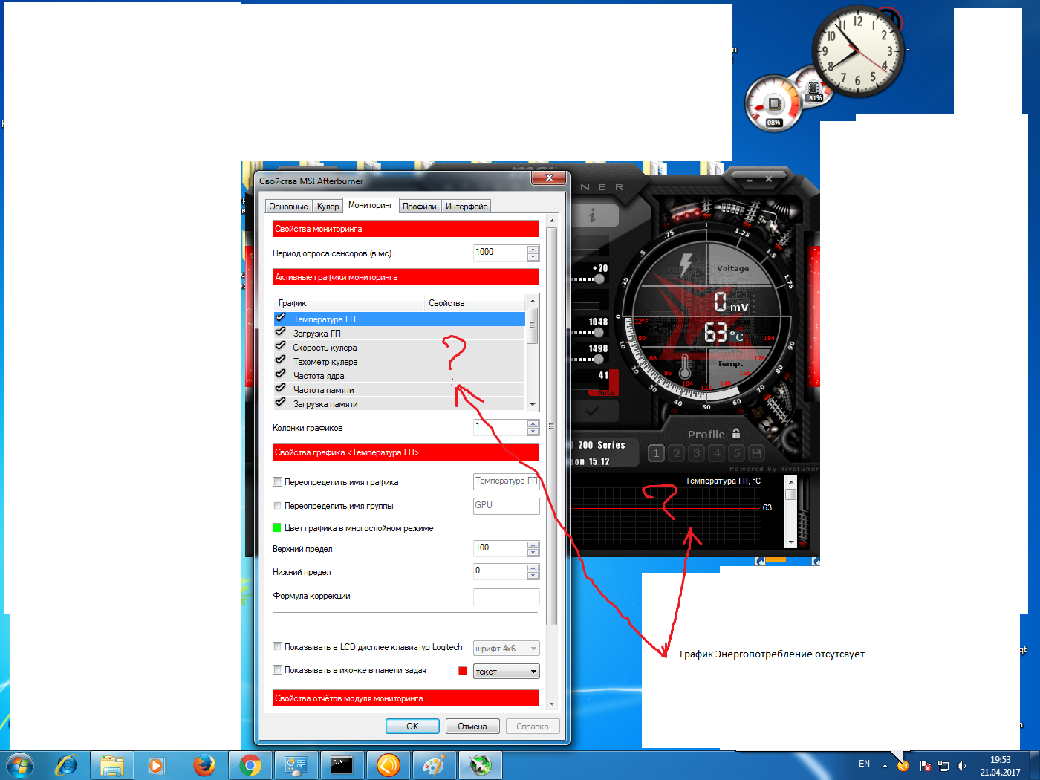Toggle the Profile lock icon
Image resolution: width=1040 pixels, height=780 pixels.
pos(736,433)
